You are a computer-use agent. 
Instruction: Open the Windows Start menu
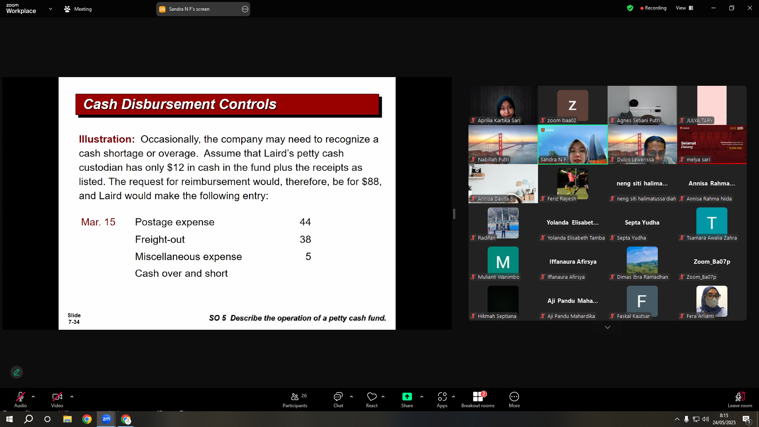(9, 419)
